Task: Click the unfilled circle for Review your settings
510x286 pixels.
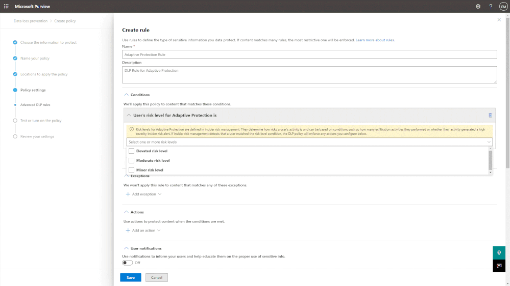Action: 15,136
